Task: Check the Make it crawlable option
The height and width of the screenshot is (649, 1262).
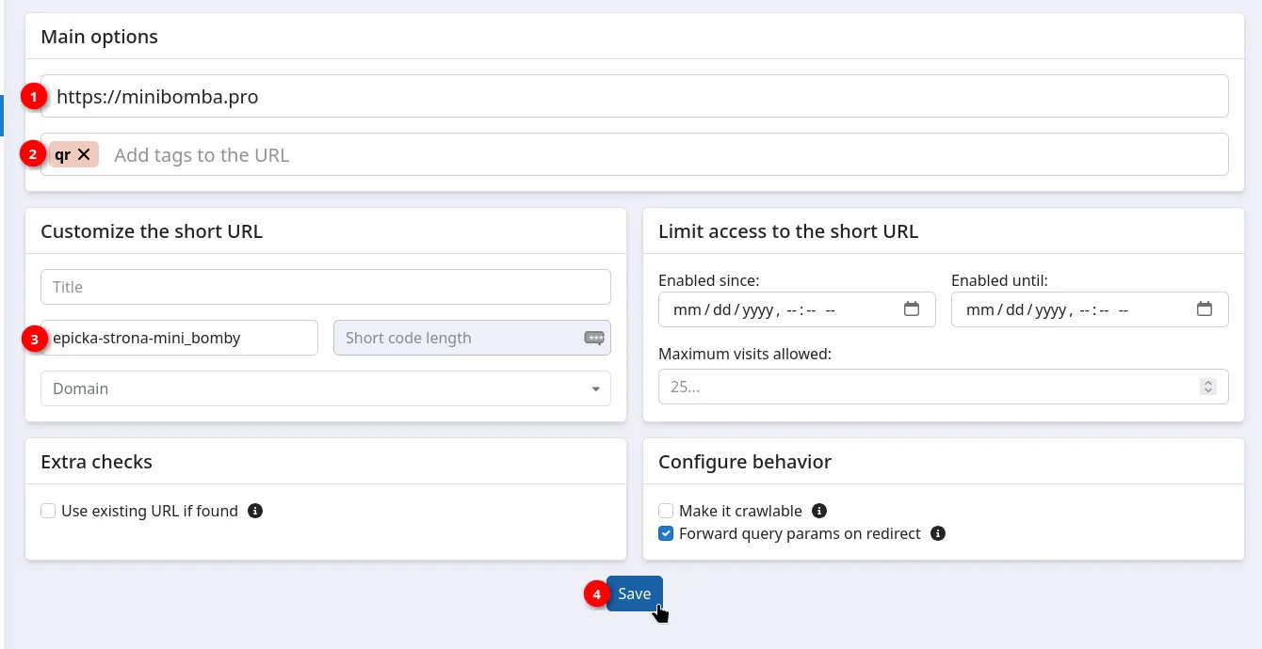Action: click(x=666, y=511)
